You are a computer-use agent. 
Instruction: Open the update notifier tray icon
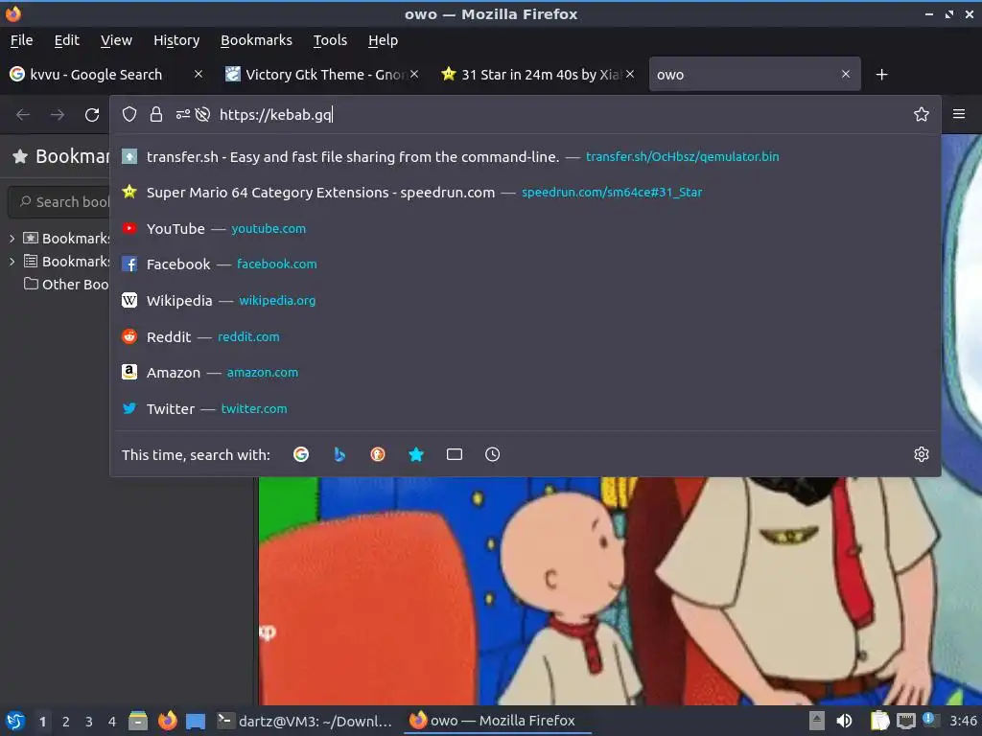click(928, 720)
